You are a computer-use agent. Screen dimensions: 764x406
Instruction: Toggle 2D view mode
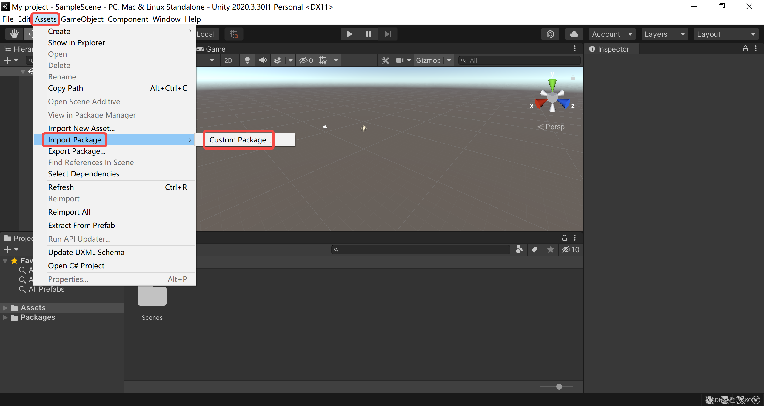coord(228,60)
